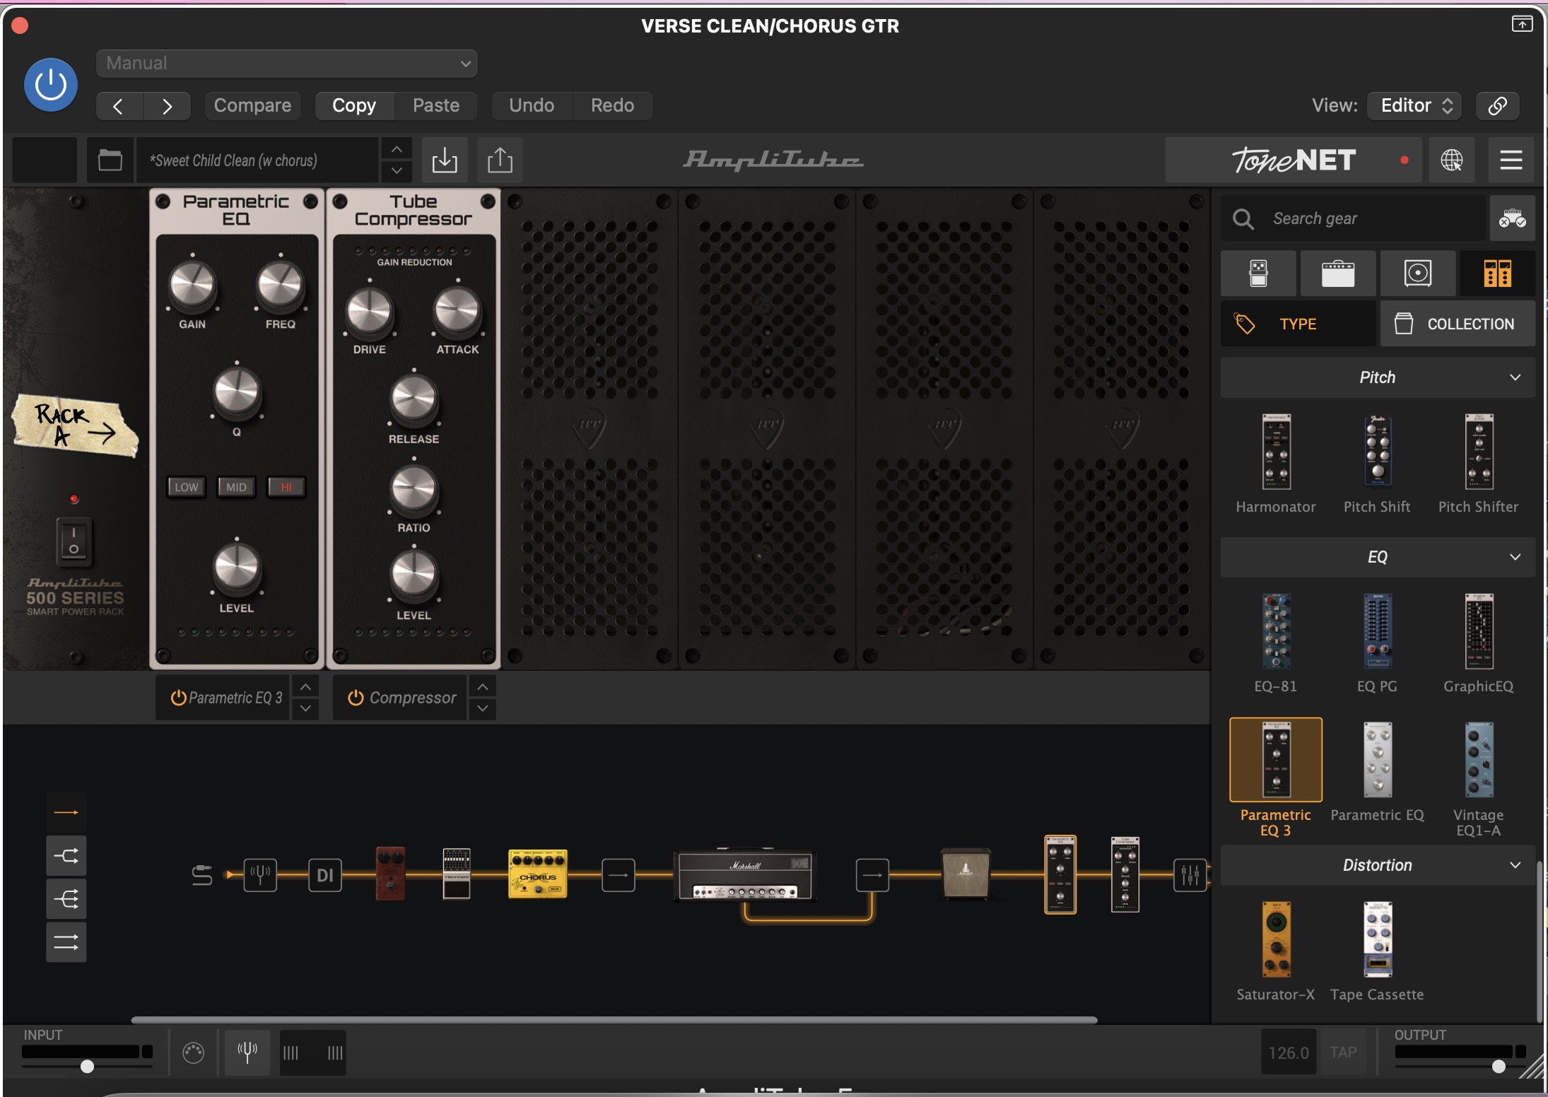
Task: Go to previous preset arrow
Action: coord(119,106)
